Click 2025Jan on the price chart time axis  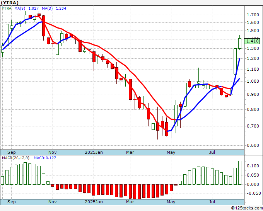pos(94,152)
